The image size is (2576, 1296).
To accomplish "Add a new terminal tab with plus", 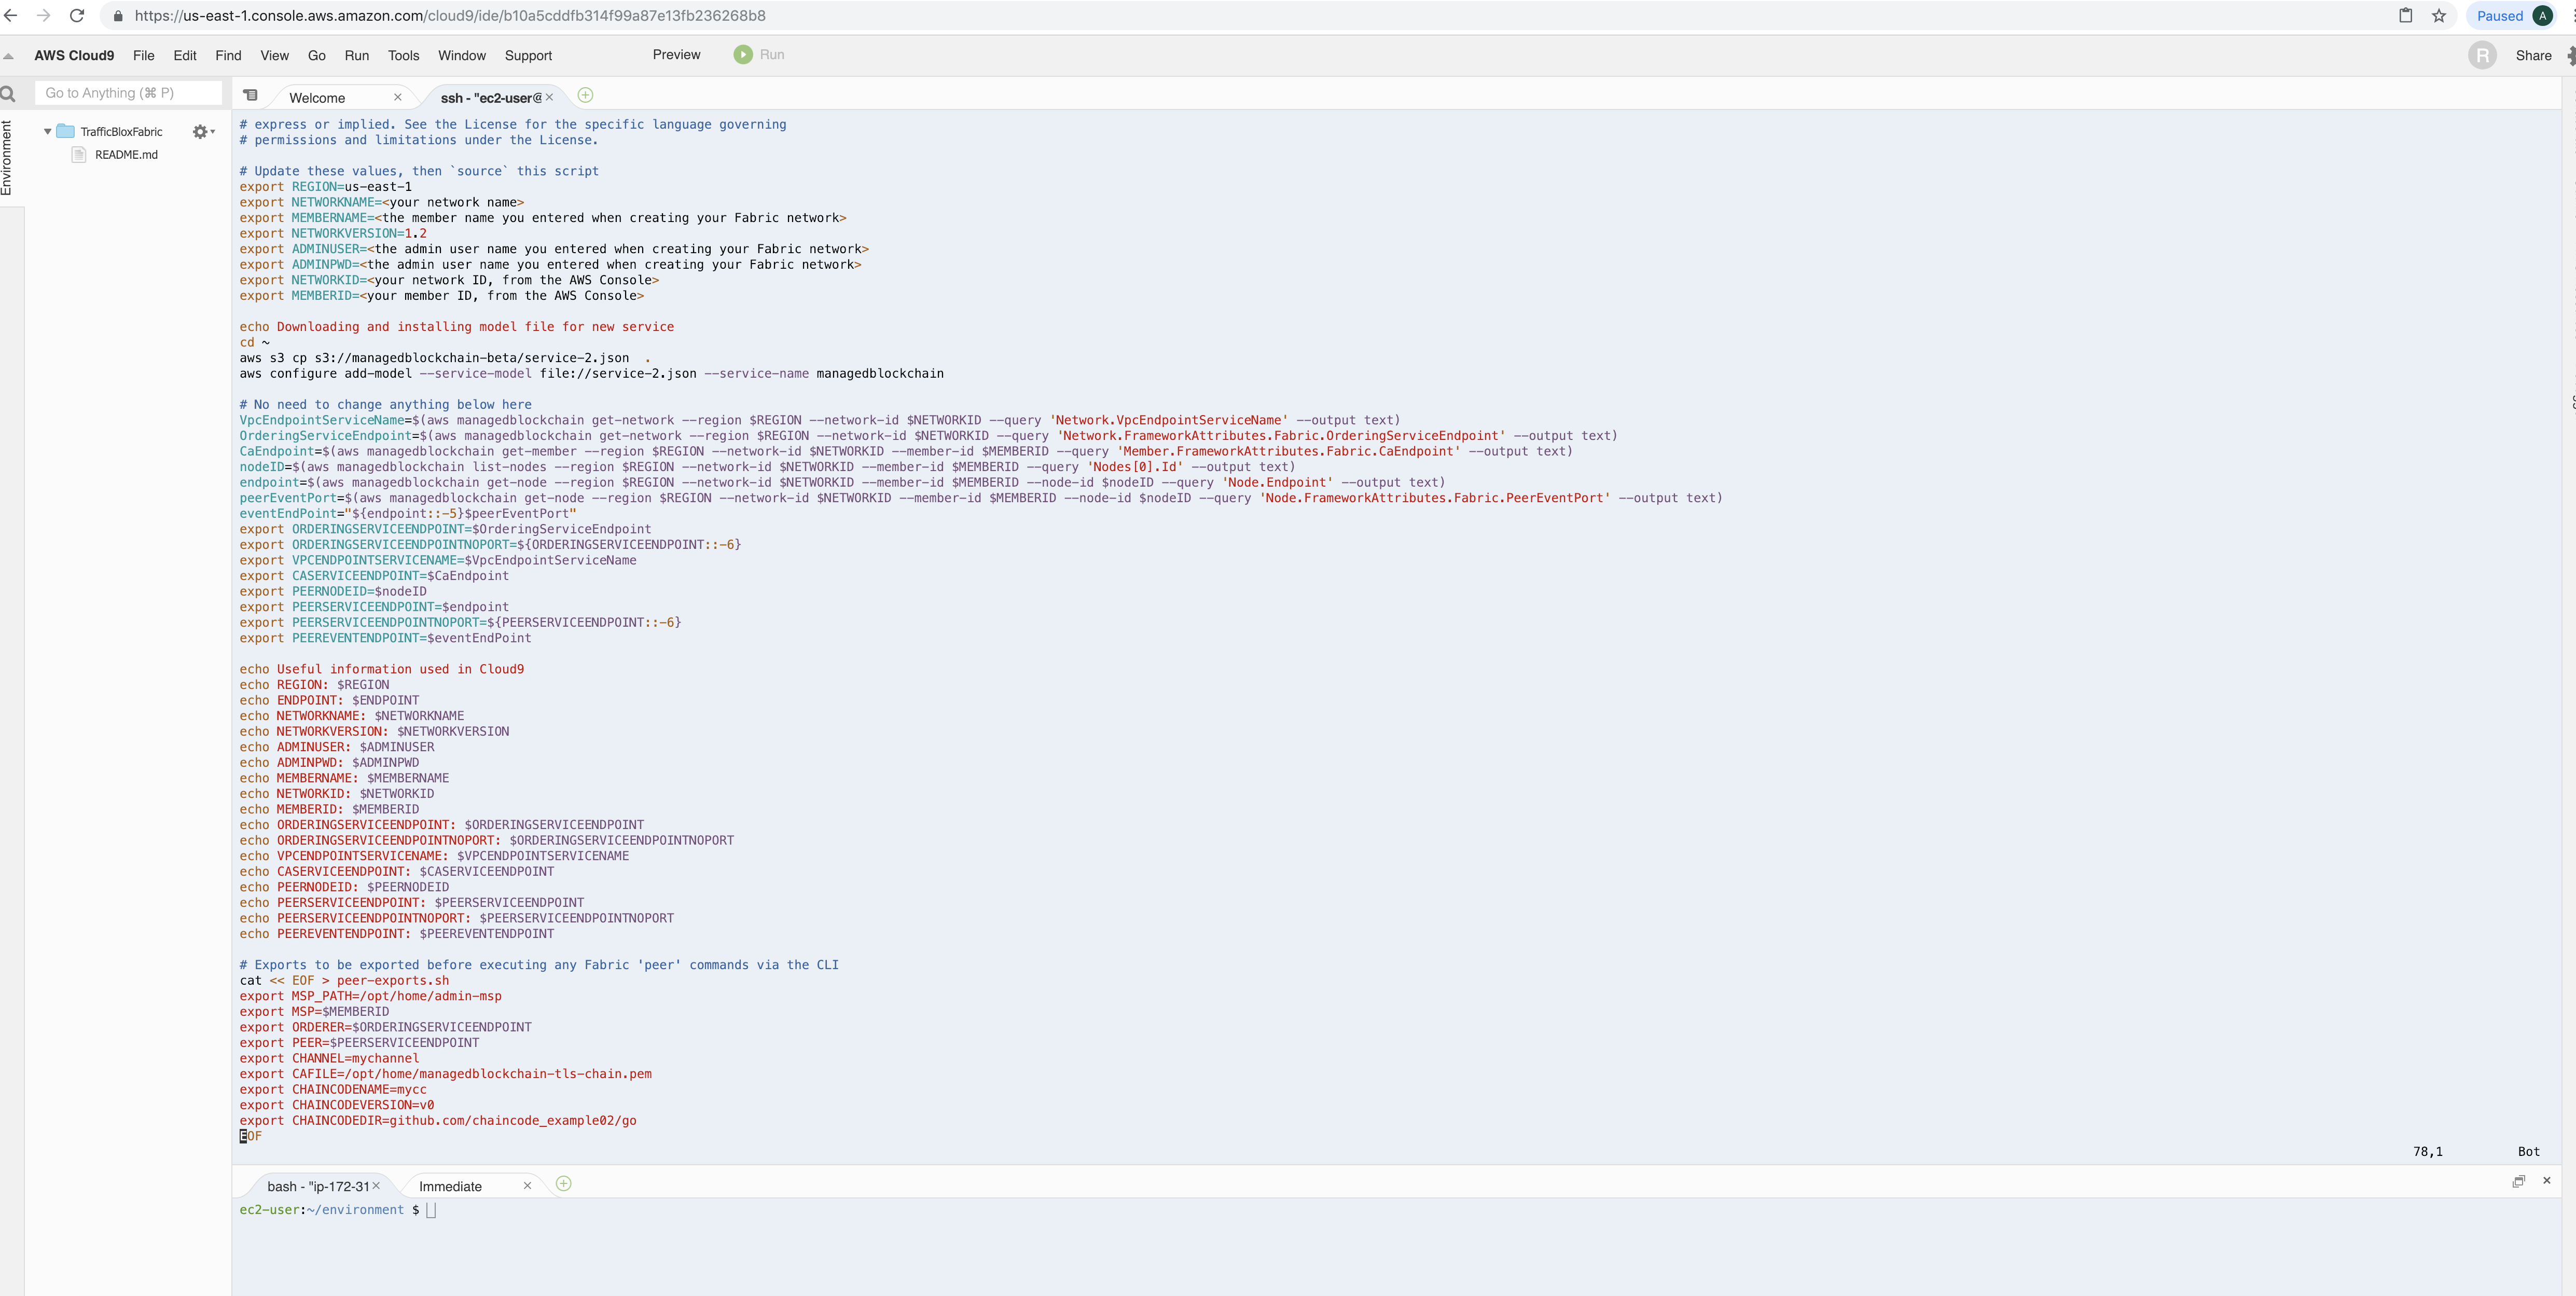I will (x=564, y=1184).
